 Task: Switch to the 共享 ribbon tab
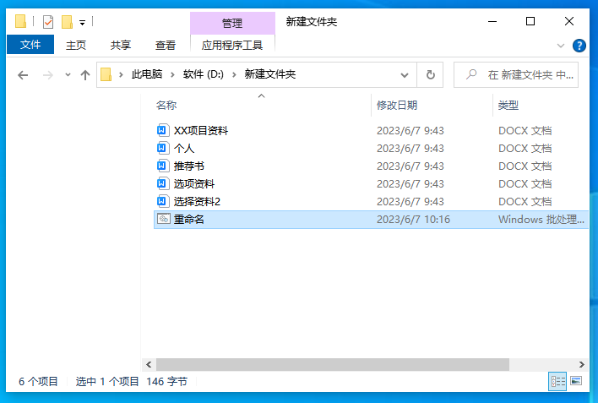[x=121, y=45]
